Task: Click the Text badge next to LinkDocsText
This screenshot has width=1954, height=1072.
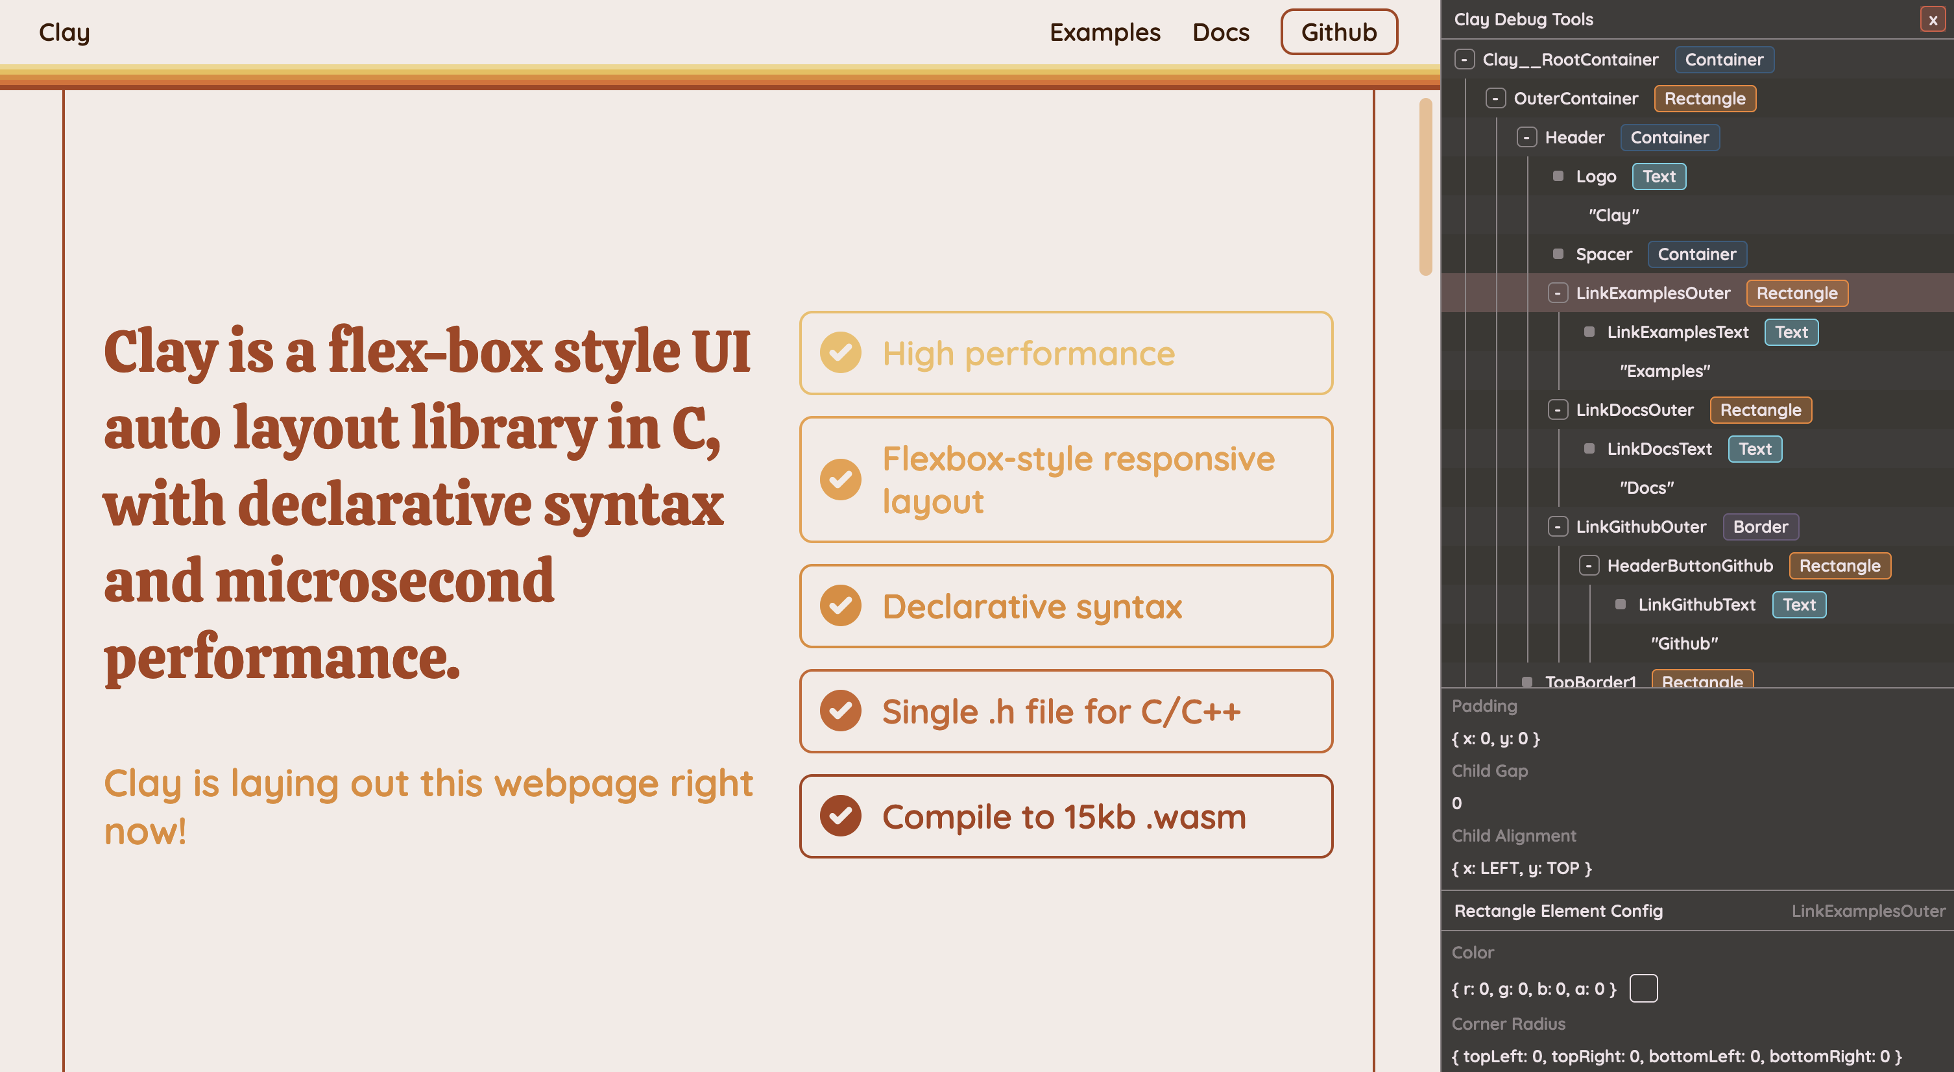Action: coord(1754,448)
